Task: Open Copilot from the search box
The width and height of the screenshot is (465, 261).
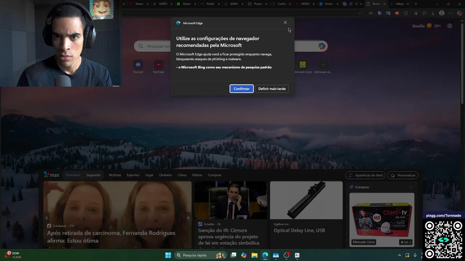Action: tap(322, 46)
